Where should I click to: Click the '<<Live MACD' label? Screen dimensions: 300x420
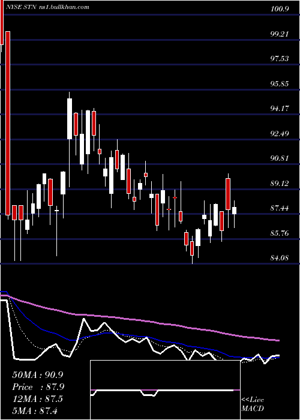[x=253, y=404]
